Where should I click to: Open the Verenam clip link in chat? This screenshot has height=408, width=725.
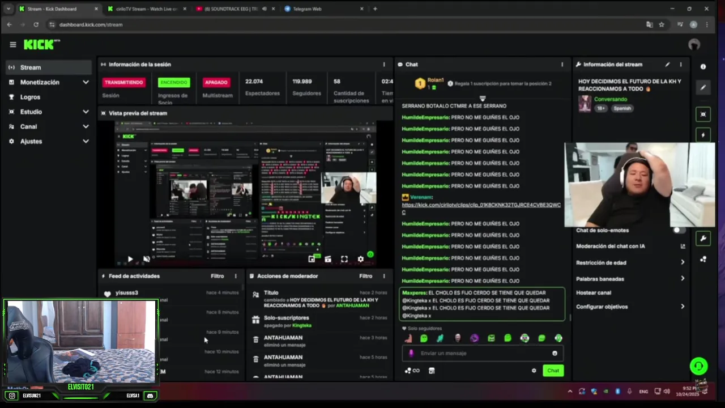[481, 208]
